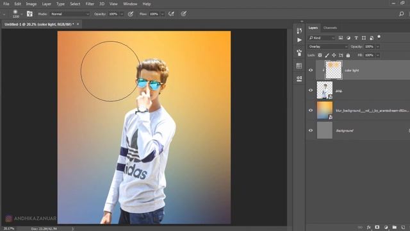Image resolution: width=410 pixels, height=231 pixels.
Task: Open the Swatches grid panel icon
Action: [299, 65]
